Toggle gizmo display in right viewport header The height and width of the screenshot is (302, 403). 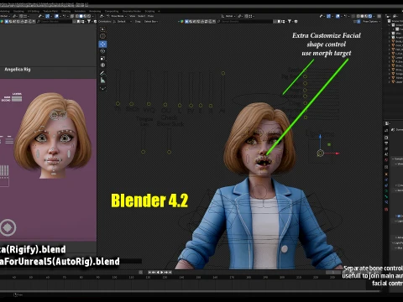point(328,16)
